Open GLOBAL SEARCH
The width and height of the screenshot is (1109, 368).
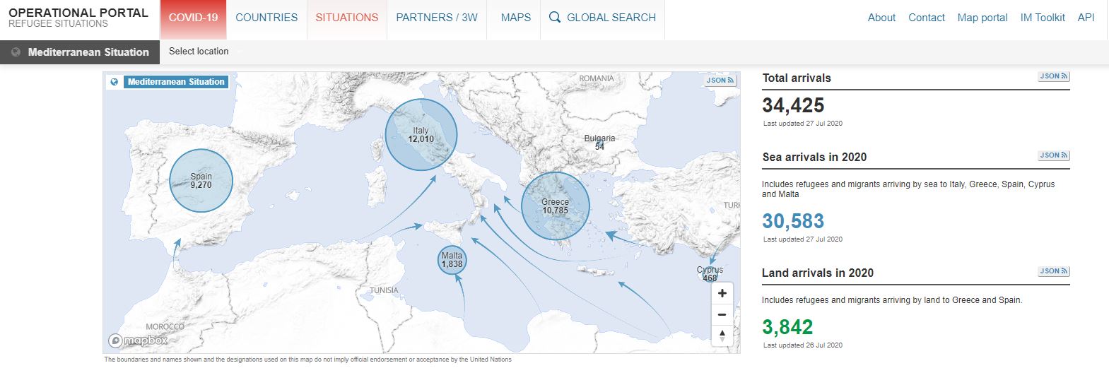click(611, 18)
